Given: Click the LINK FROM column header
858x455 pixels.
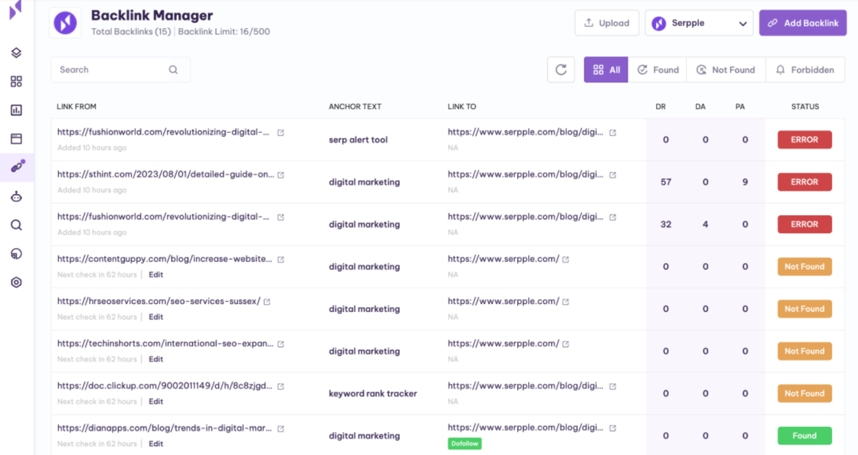Looking at the screenshot, I should (x=76, y=107).
